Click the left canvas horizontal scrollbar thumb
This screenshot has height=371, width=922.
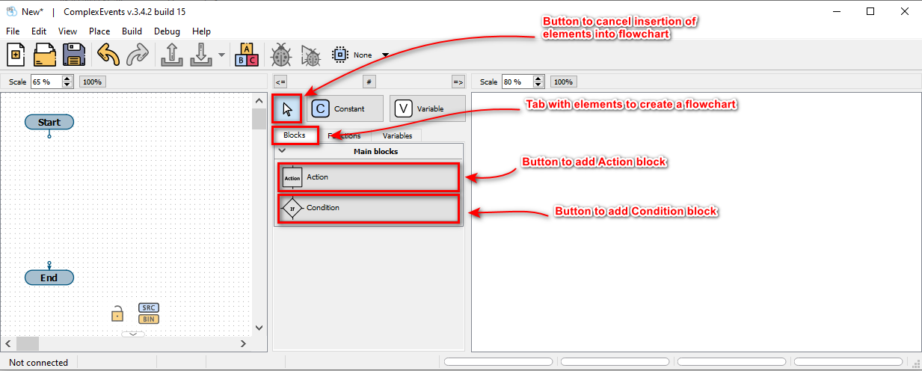(x=28, y=343)
